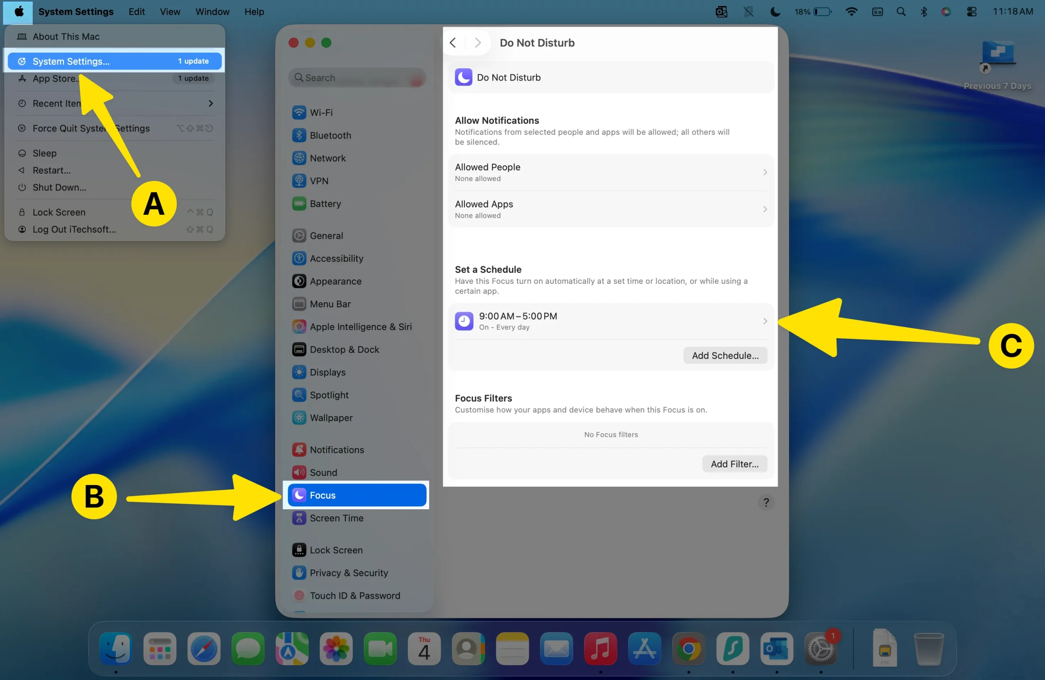The height and width of the screenshot is (680, 1045).
Task: Expand Allowed People settings
Action: (610, 172)
